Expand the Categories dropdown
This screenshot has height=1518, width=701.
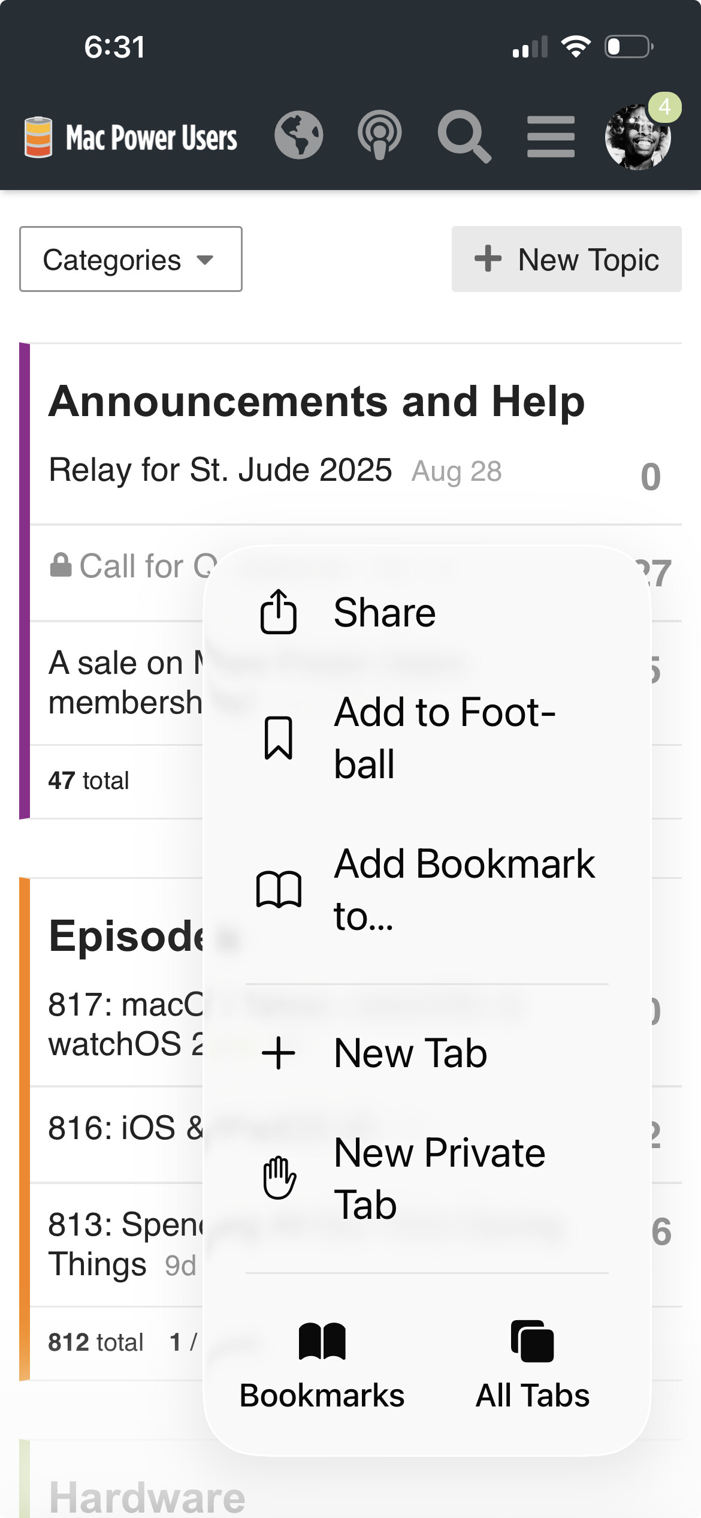131,260
